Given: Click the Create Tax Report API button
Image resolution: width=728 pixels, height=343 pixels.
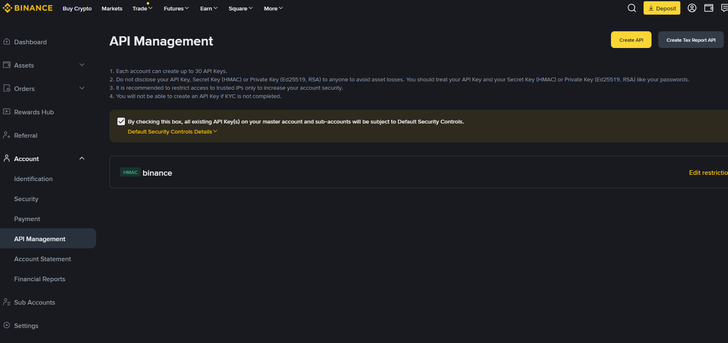Looking at the screenshot, I should coord(690,40).
